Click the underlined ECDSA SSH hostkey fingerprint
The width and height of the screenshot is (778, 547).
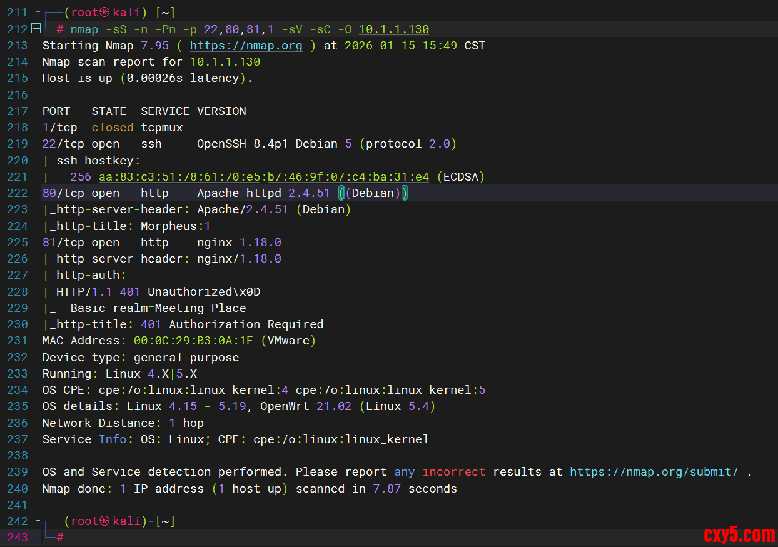point(263,177)
